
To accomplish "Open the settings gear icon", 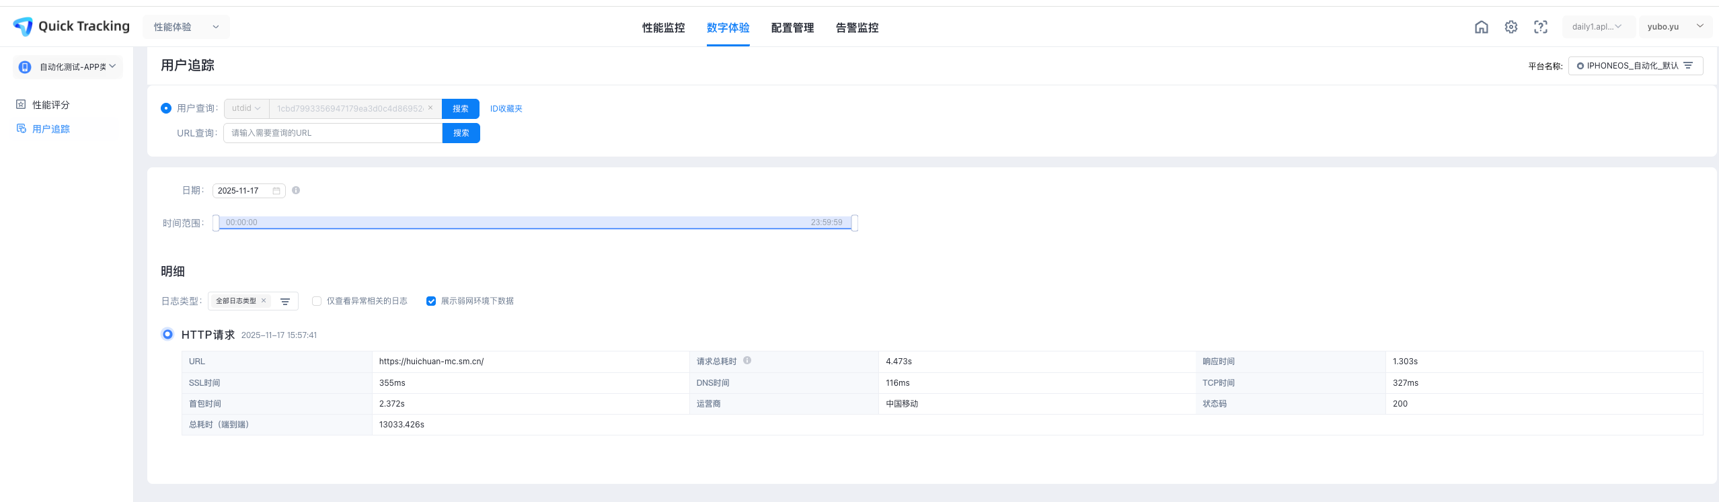I will (1511, 27).
